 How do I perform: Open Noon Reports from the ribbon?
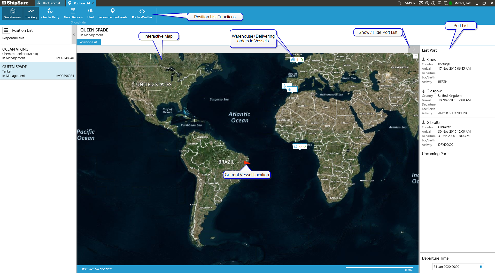pos(73,13)
